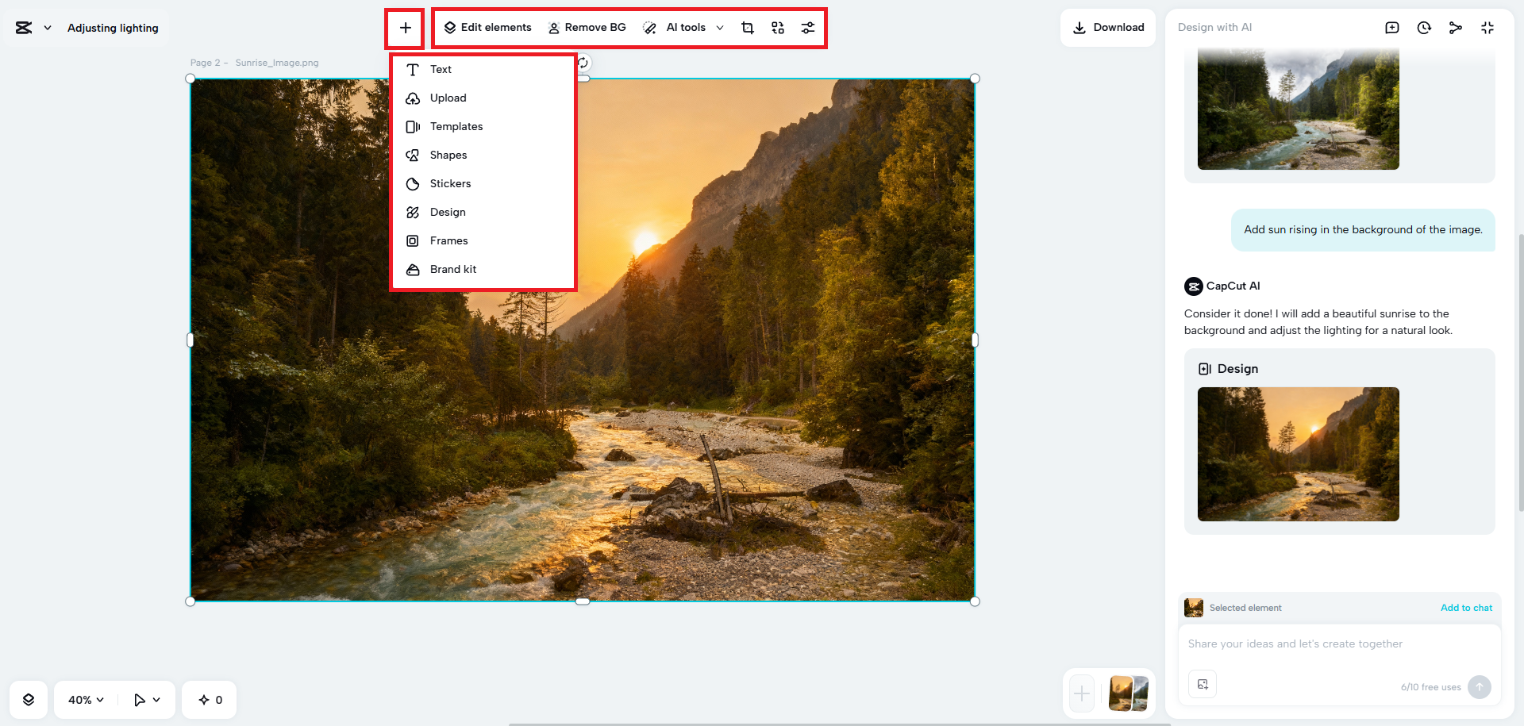The height and width of the screenshot is (726, 1524).
Task: Open the Replace image tool
Action: [777, 27]
